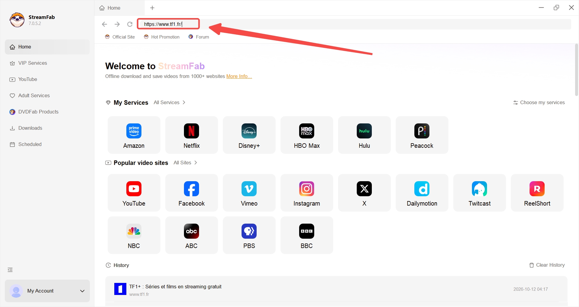Open YouTube section in sidebar
Image resolution: width=579 pixels, height=307 pixels.
[x=47, y=79]
